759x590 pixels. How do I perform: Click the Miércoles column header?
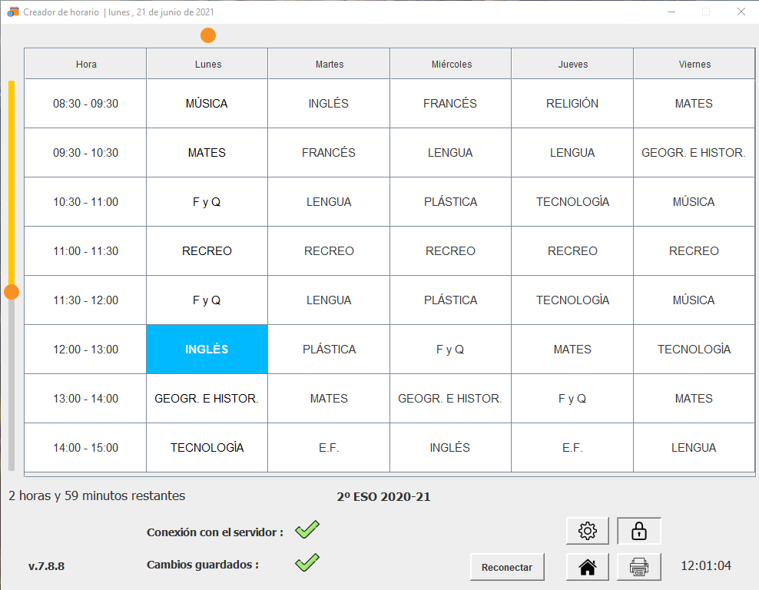(451, 64)
